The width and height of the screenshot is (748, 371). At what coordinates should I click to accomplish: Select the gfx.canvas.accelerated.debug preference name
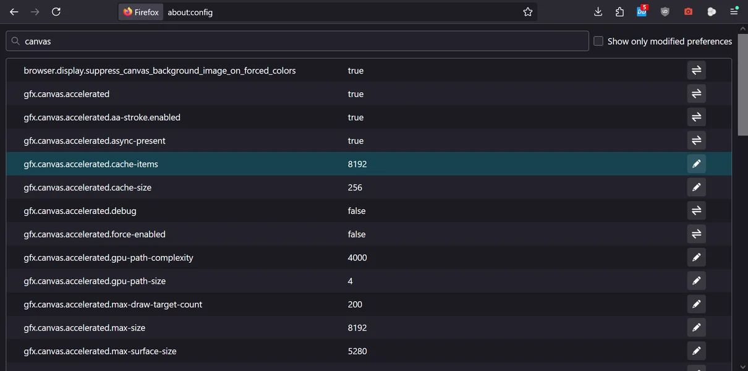pyautogui.click(x=80, y=211)
